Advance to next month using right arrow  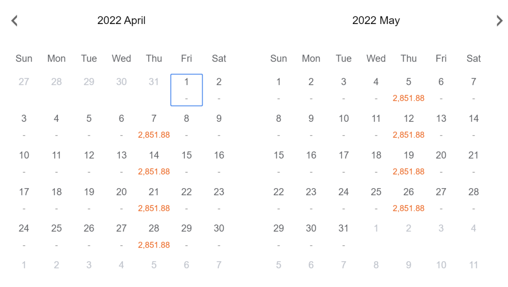tap(499, 21)
